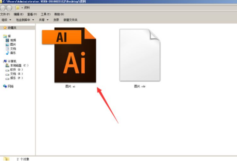Click the 图片.ai file name label
237x161 pixels.
pos(70,86)
